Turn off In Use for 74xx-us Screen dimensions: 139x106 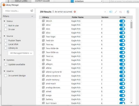[122, 56]
